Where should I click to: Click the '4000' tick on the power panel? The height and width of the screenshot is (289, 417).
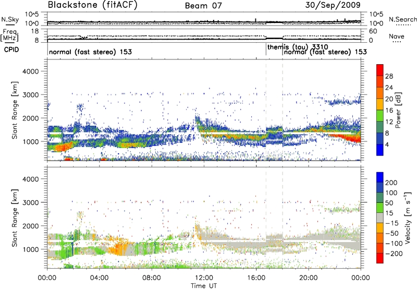pos(31,71)
